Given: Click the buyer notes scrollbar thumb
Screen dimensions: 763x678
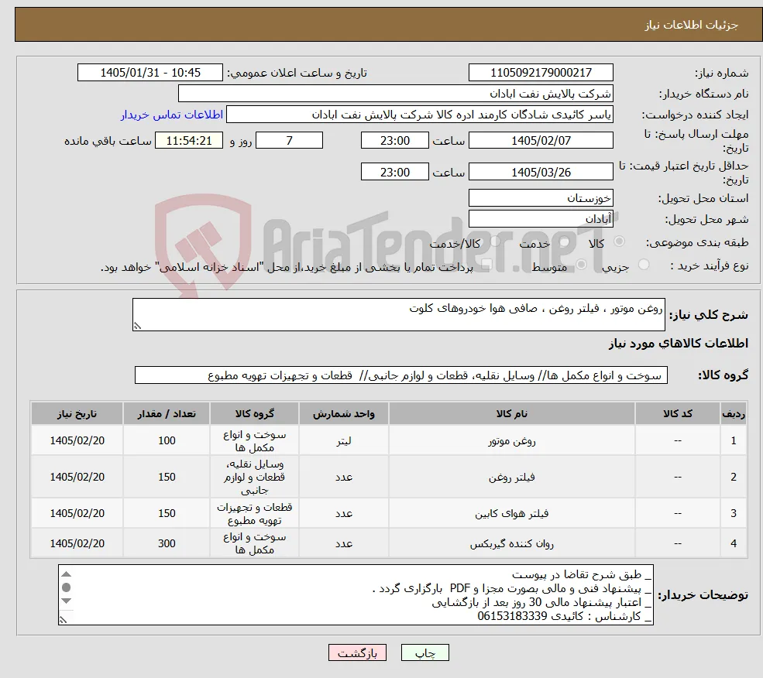Looking at the screenshot, I should click(67, 587).
